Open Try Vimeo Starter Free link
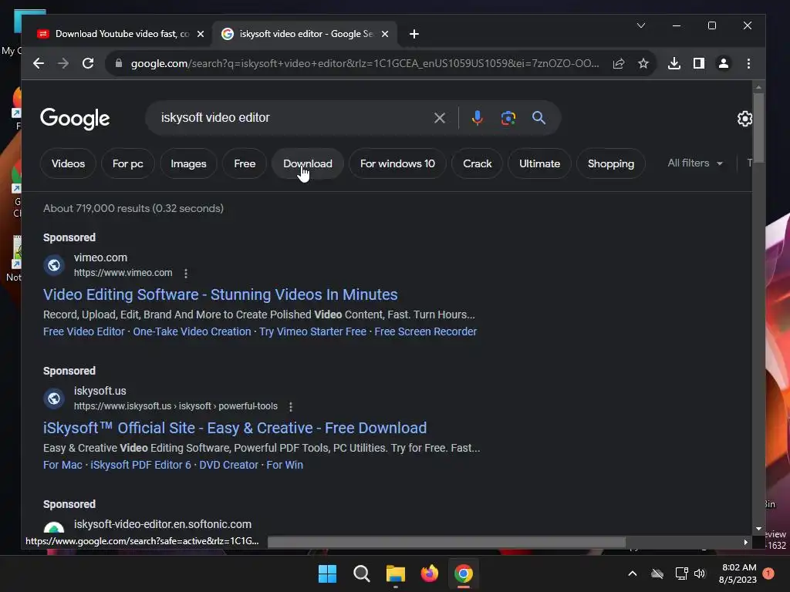 coord(312,331)
